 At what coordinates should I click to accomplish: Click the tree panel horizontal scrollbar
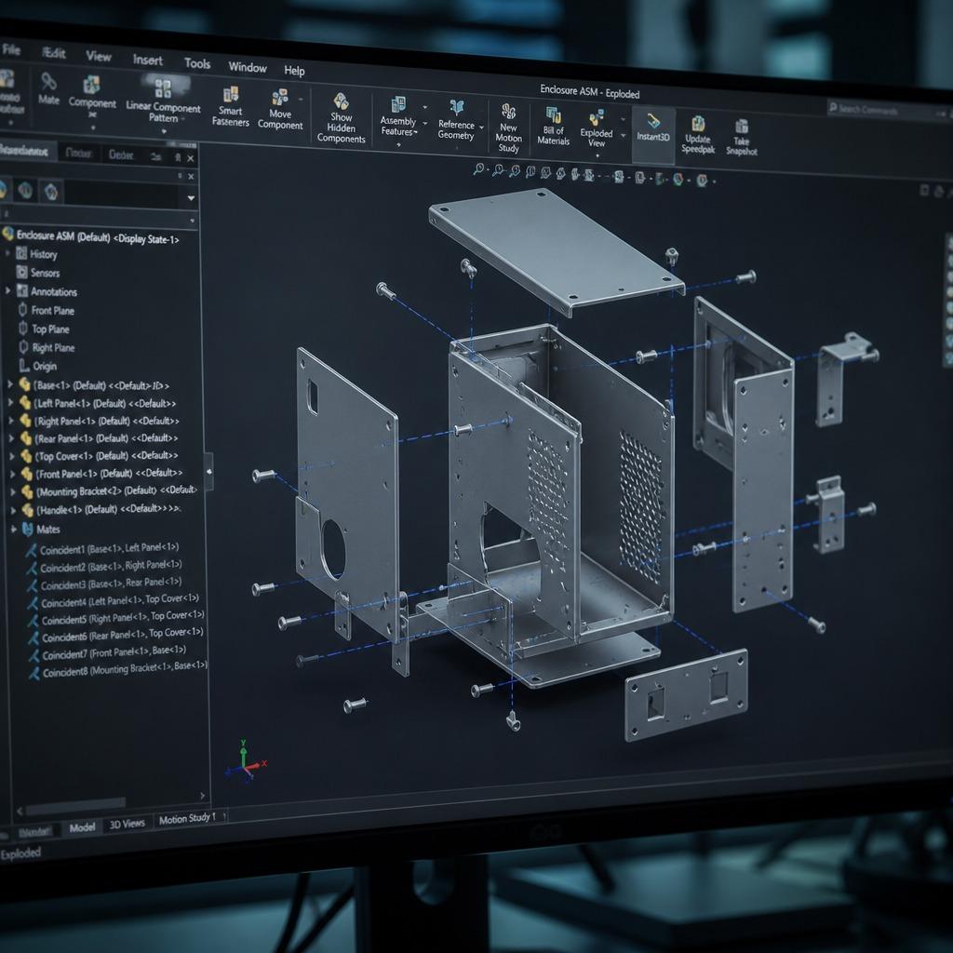(x=75, y=805)
